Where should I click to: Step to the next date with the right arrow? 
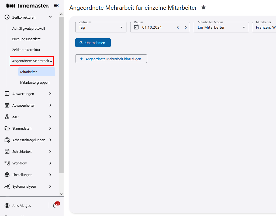tap(186, 27)
